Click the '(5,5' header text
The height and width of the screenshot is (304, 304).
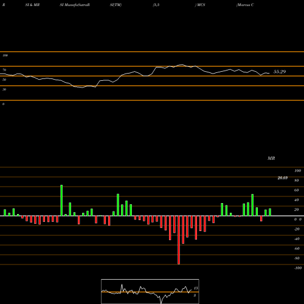tap(156, 5)
